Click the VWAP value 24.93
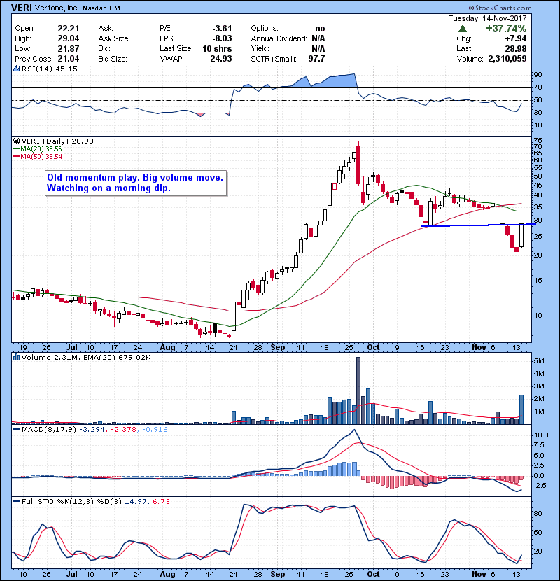This screenshot has width=560, height=581. click(221, 59)
